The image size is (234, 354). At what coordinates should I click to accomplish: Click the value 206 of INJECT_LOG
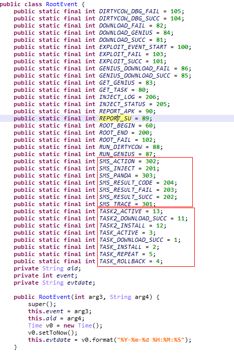[x=151, y=97]
